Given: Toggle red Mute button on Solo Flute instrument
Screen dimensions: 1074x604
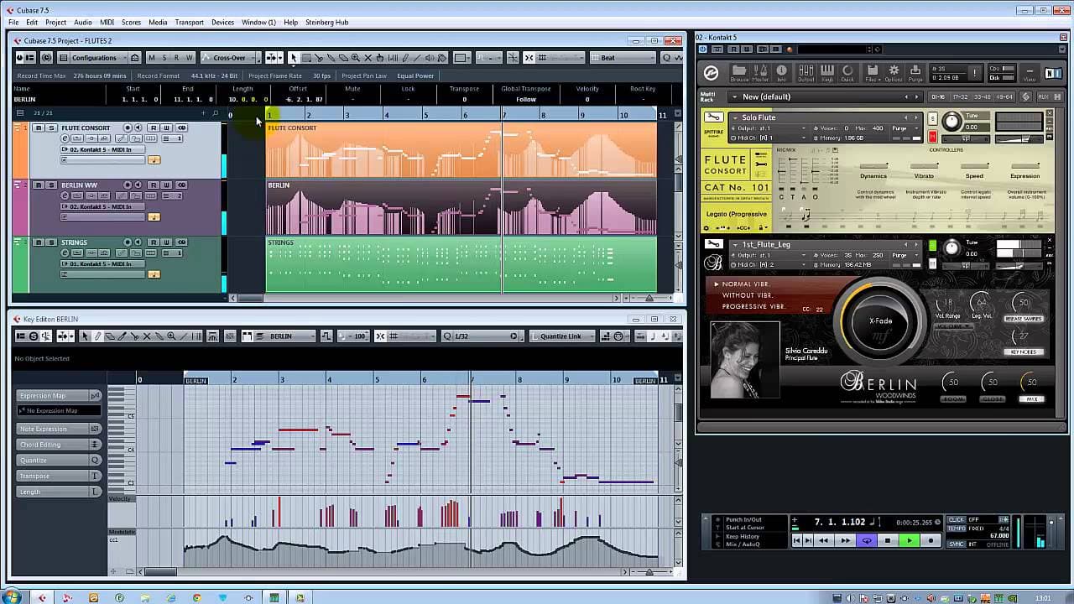Looking at the screenshot, I should tap(932, 137).
